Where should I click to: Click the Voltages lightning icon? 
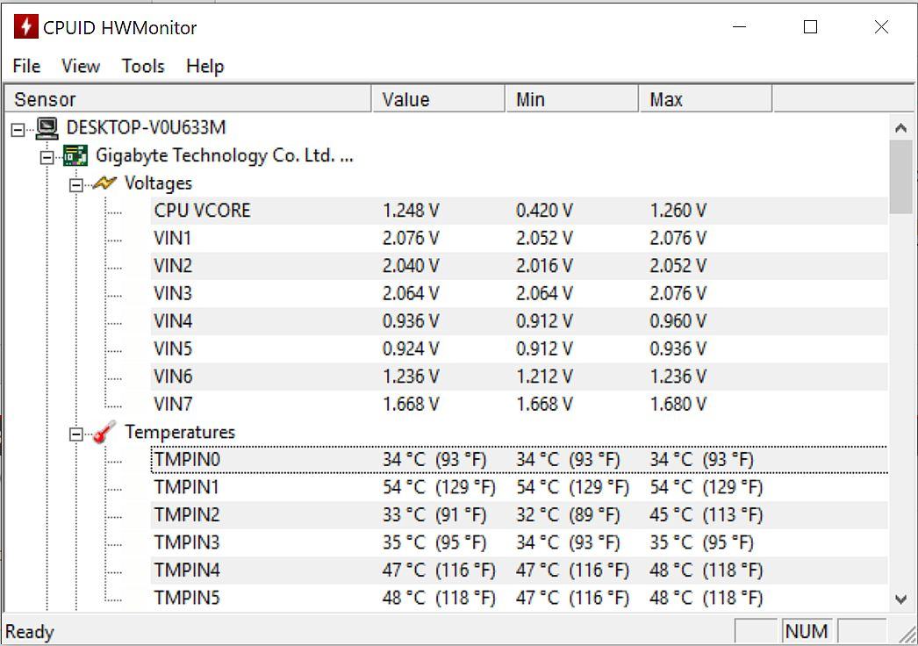pos(104,183)
